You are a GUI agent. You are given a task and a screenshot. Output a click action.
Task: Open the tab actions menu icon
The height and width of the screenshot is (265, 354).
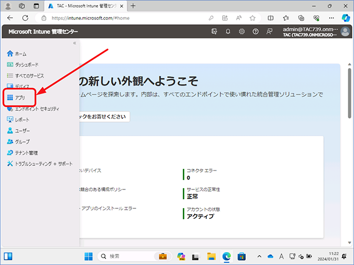pos(36,6)
